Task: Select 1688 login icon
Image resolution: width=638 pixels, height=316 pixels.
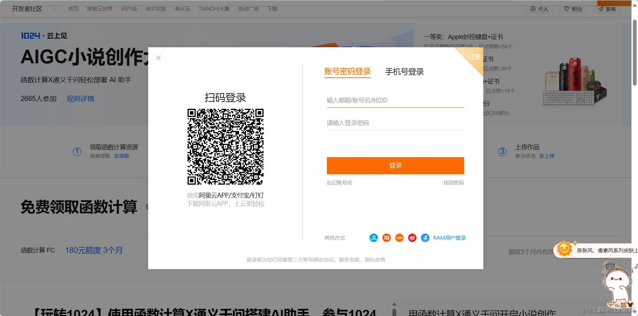Action: (399, 237)
